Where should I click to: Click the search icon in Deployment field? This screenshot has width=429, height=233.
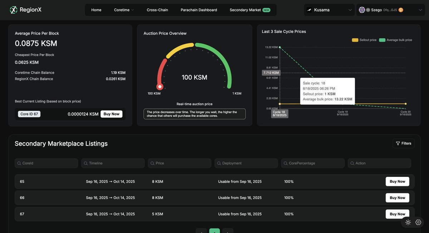pos(219,163)
